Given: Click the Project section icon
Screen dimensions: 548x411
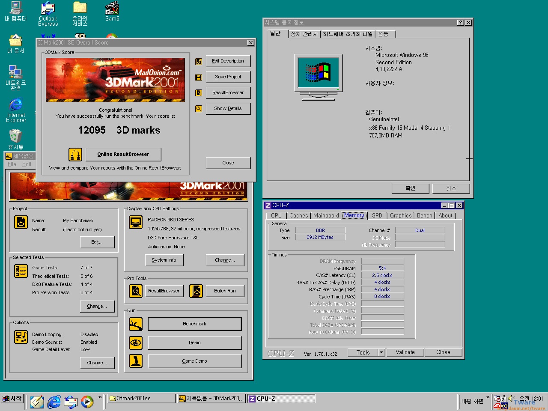Looking at the screenshot, I should coord(21,222).
